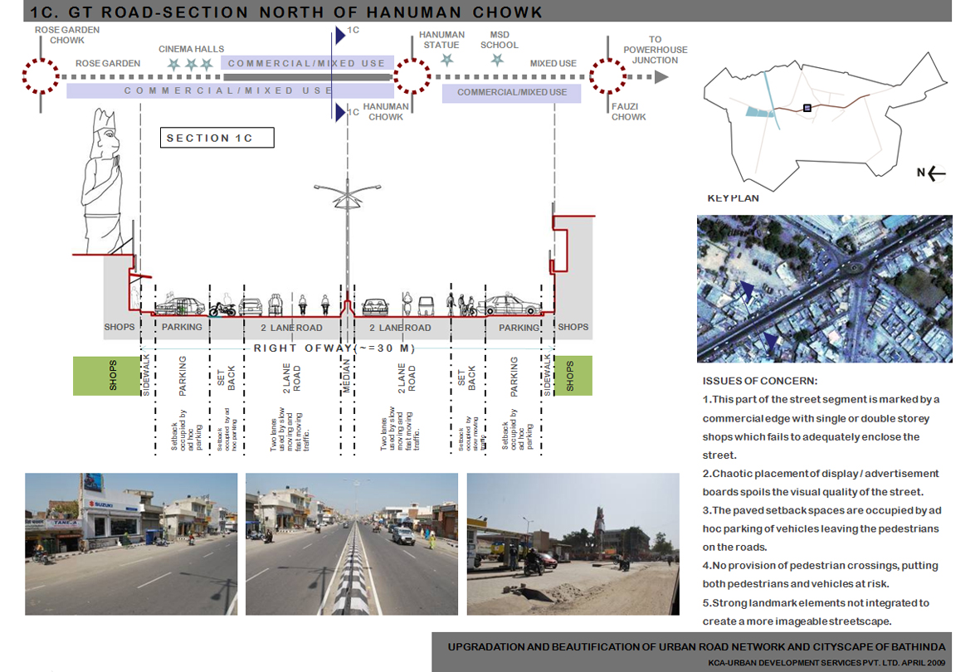Open the center photo of the road median
This screenshot has height=672, width=975.
pos(351,543)
